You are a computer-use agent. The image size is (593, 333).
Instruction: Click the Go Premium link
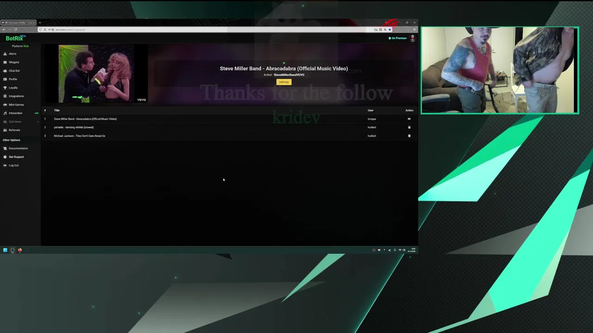point(397,38)
